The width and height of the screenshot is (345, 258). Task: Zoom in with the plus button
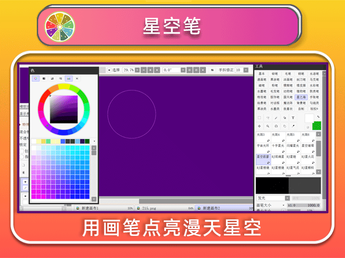tap(150, 70)
